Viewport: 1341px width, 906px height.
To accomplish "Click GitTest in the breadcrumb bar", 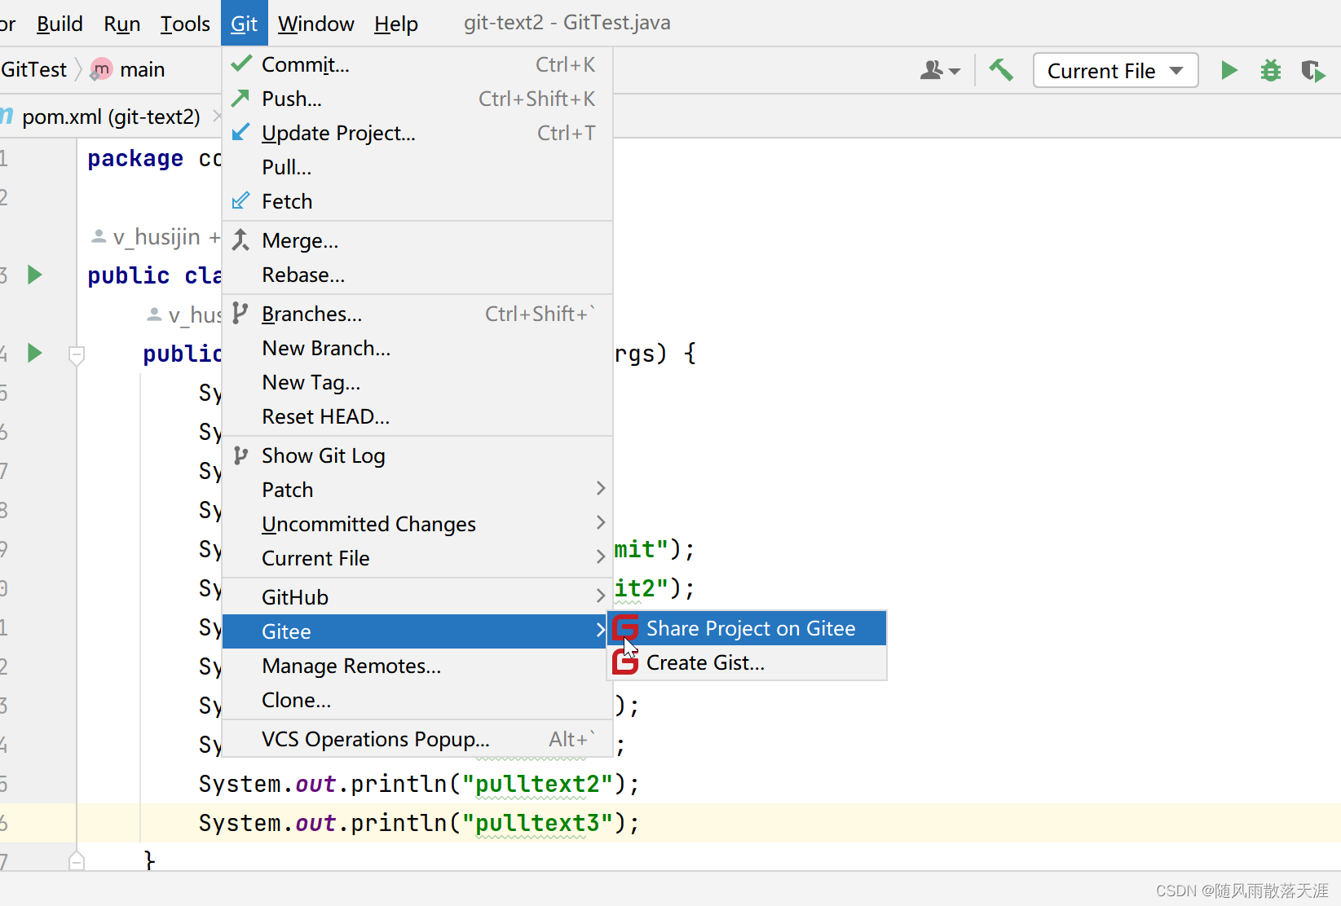I will coord(33,69).
